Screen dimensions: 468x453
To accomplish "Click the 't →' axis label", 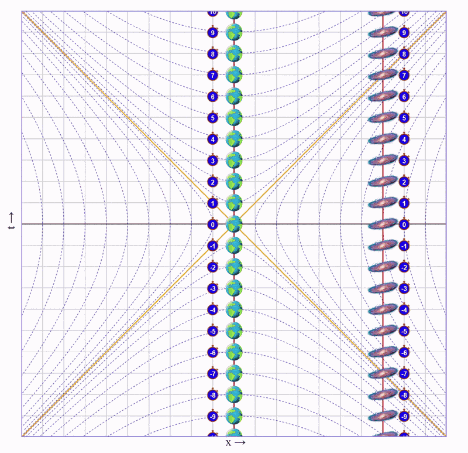I will point(11,221).
